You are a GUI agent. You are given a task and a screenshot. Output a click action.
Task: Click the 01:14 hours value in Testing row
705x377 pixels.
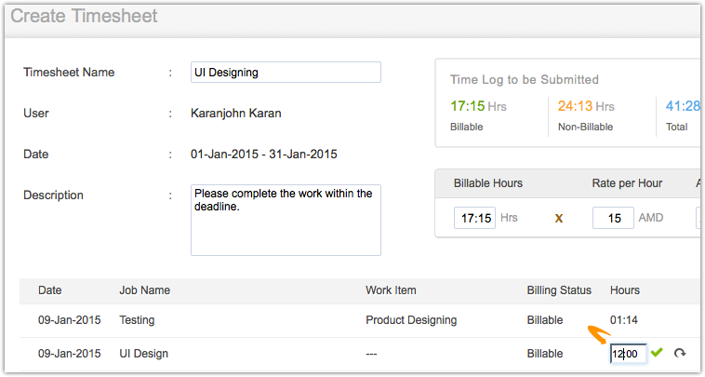pos(624,320)
